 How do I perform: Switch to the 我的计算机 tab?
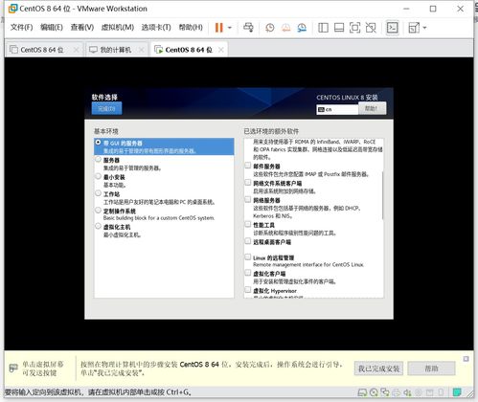116,50
